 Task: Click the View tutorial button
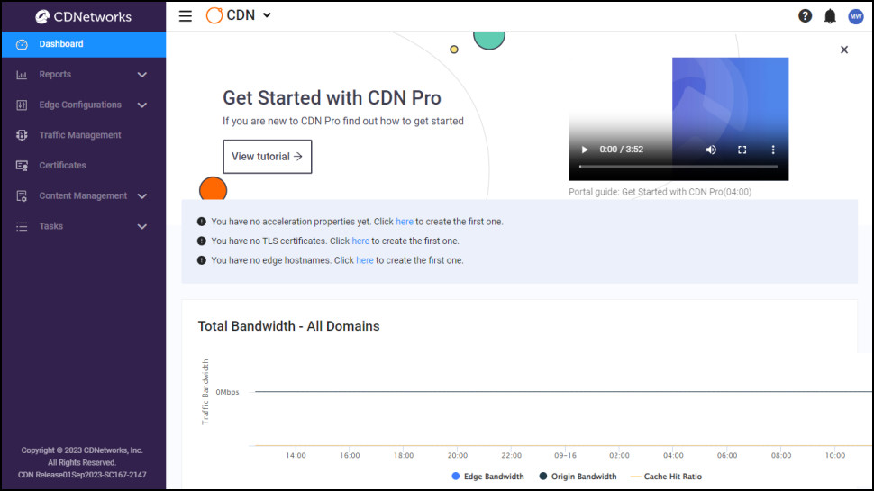pos(268,157)
